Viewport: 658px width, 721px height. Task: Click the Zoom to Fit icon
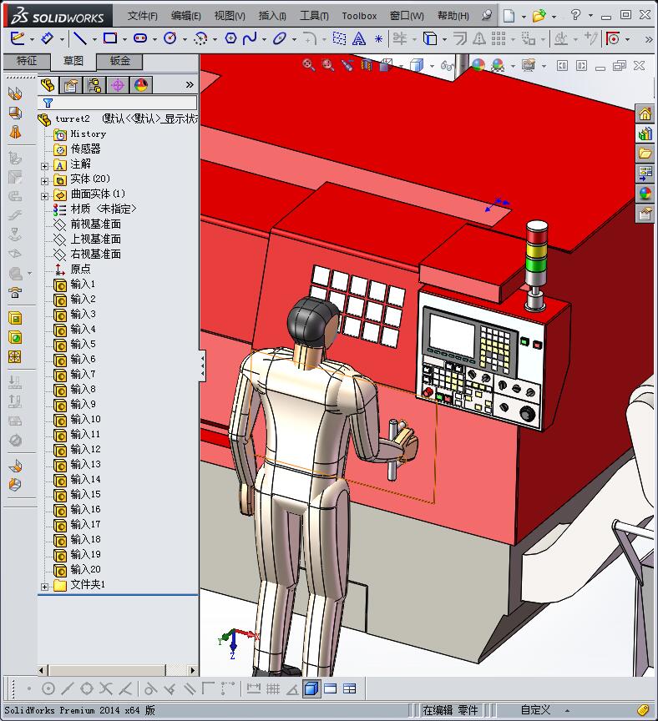(x=309, y=65)
